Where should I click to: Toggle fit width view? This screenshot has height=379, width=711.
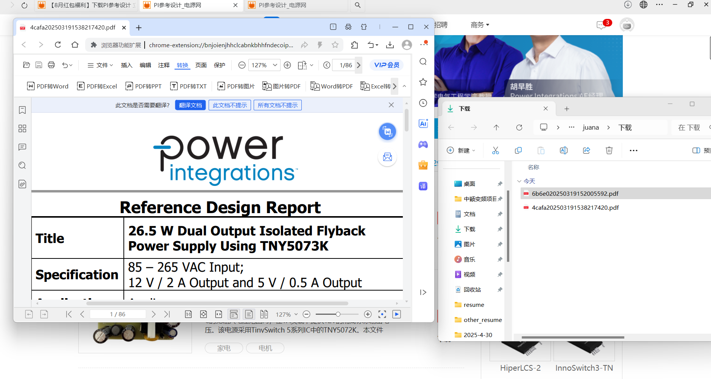[x=218, y=314]
